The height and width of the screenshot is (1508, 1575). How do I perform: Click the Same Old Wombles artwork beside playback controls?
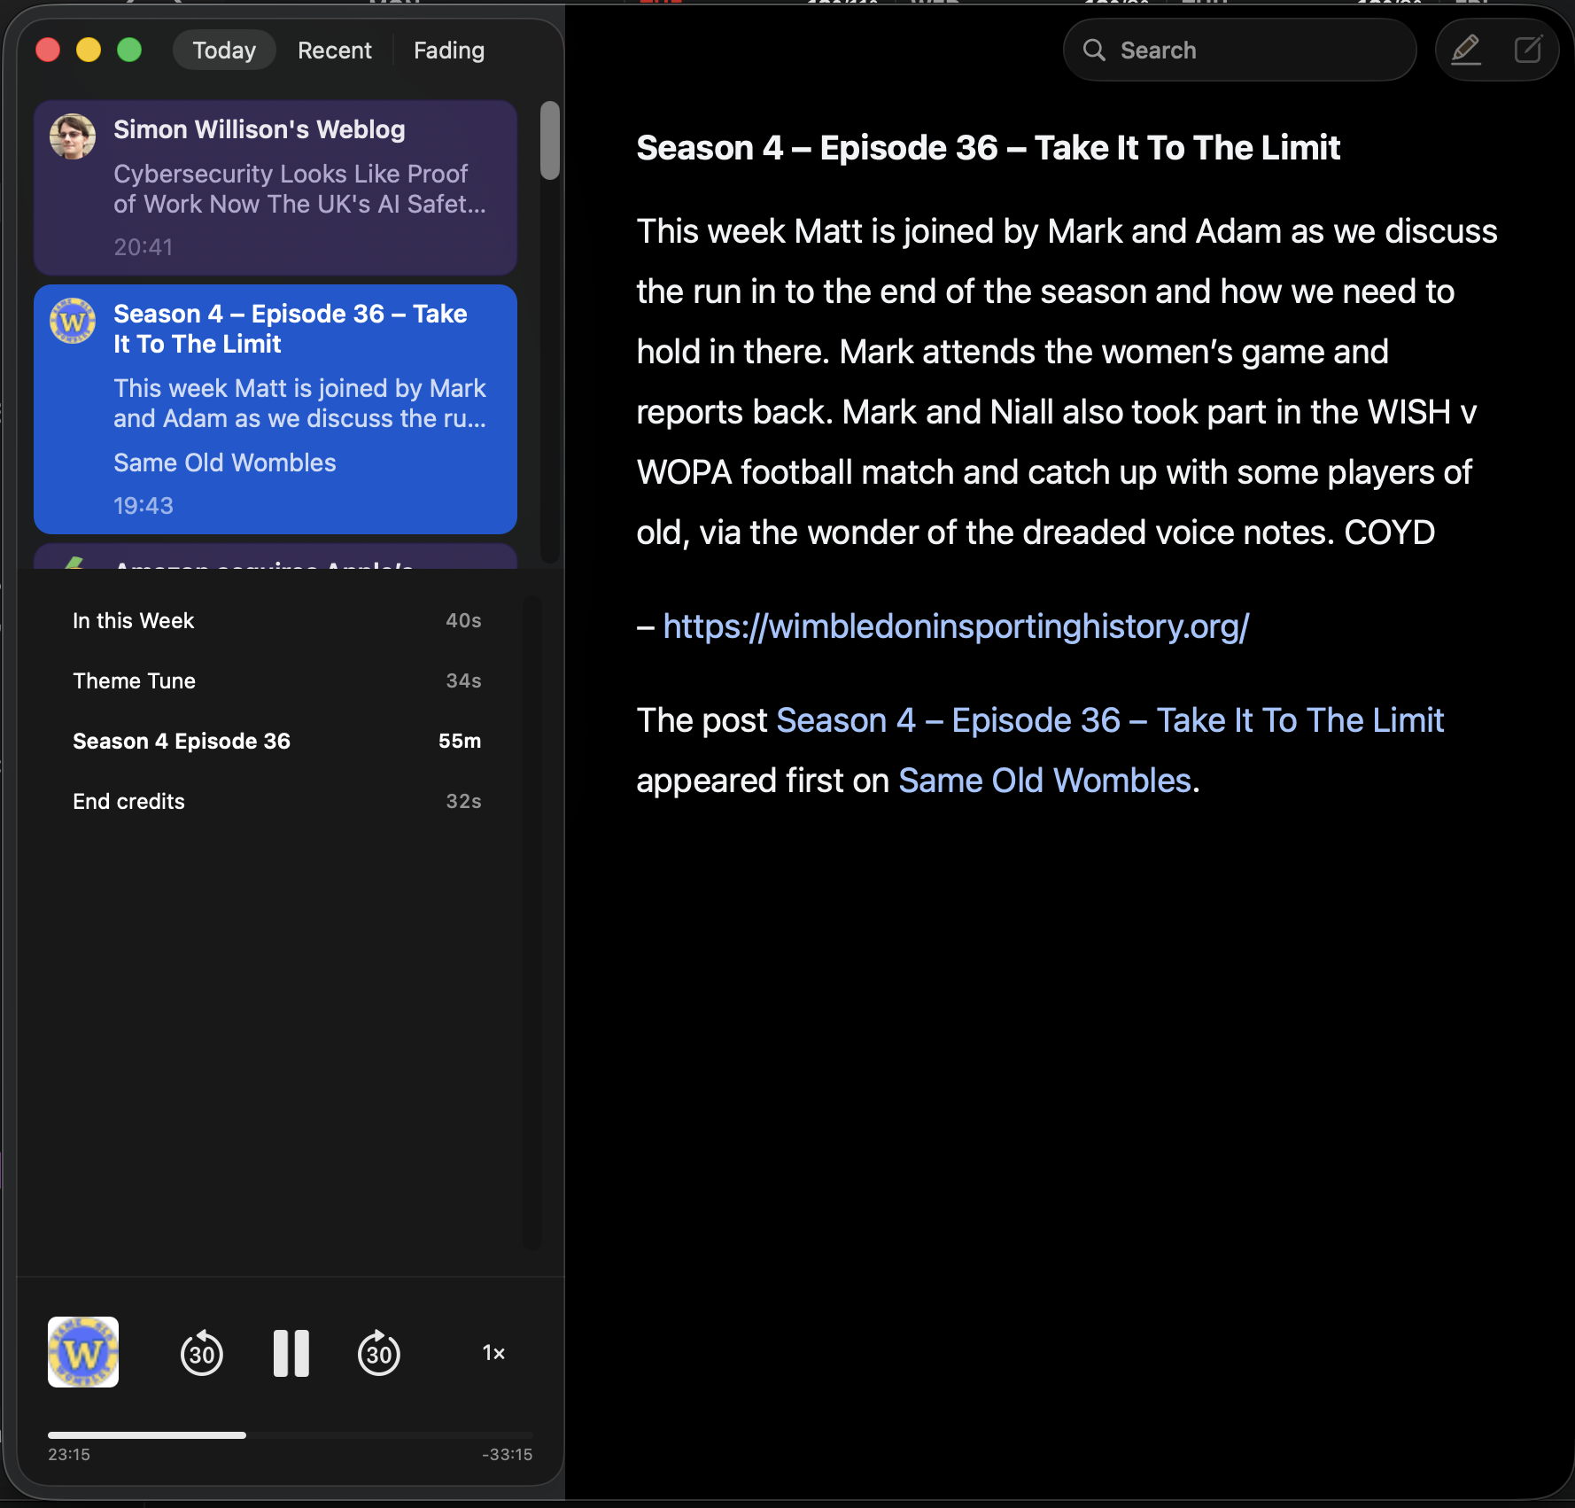(82, 1351)
